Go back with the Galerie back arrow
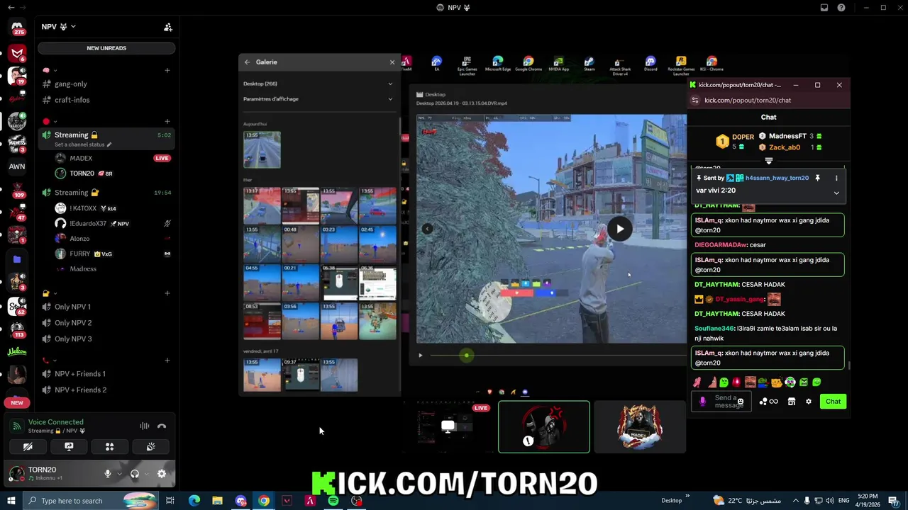Viewport: 908px width, 510px height. pyautogui.click(x=247, y=62)
